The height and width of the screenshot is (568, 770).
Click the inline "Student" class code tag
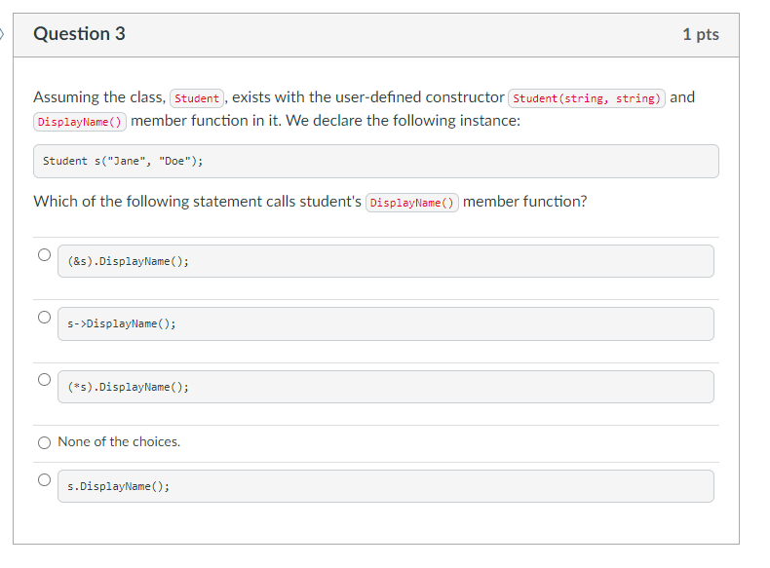coord(197,98)
